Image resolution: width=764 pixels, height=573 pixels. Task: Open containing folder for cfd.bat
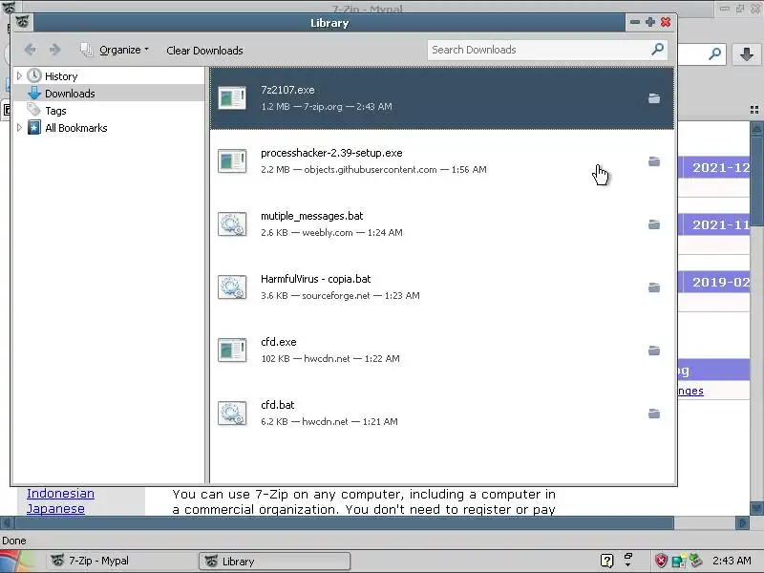click(654, 414)
